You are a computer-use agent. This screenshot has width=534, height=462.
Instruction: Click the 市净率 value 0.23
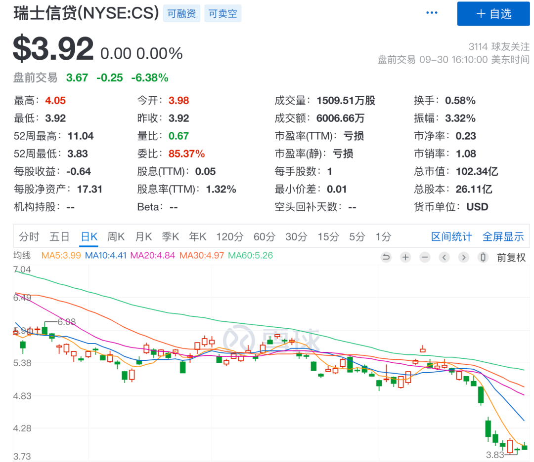point(466,136)
